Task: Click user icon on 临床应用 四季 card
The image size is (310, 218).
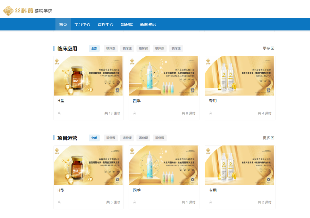Action: click(x=134, y=113)
